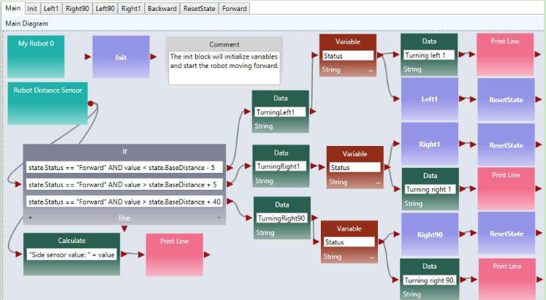546x300 pixels.
Task: Select the Right90 activity block
Action: pyautogui.click(x=429, y=234)
